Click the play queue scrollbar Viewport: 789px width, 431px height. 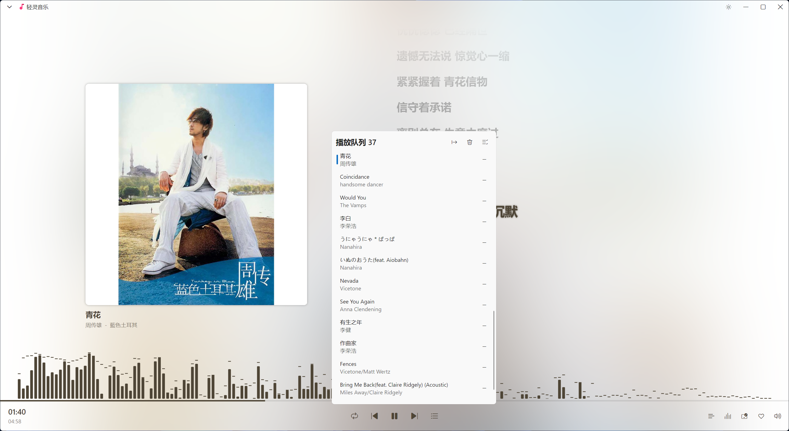coord(493,350)
